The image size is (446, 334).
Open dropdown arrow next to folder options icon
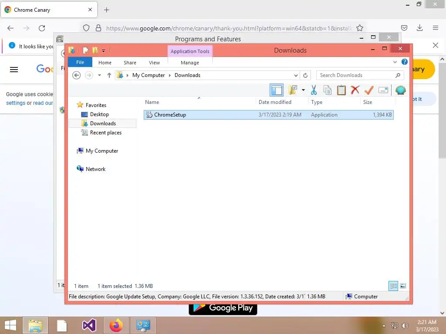pyautogui.click(x=303, y=90)
